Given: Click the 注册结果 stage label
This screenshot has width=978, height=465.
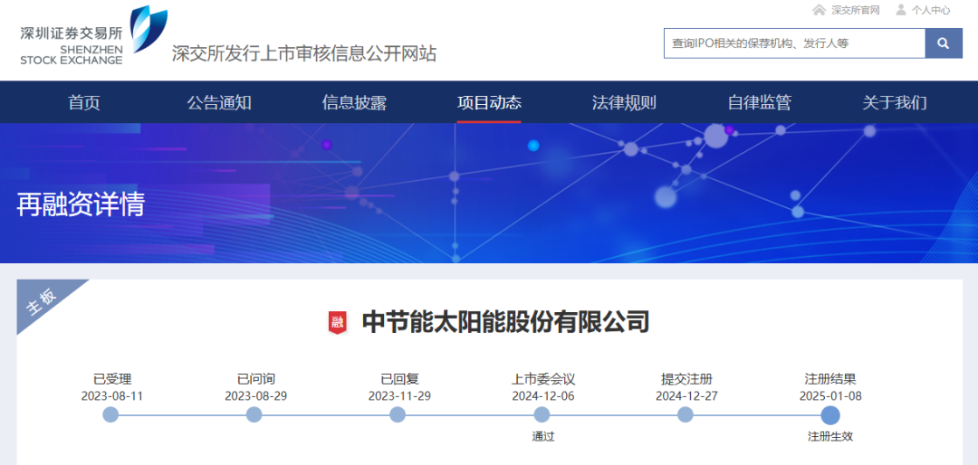Looking at the screenshot, I should (x=830, y=379).
